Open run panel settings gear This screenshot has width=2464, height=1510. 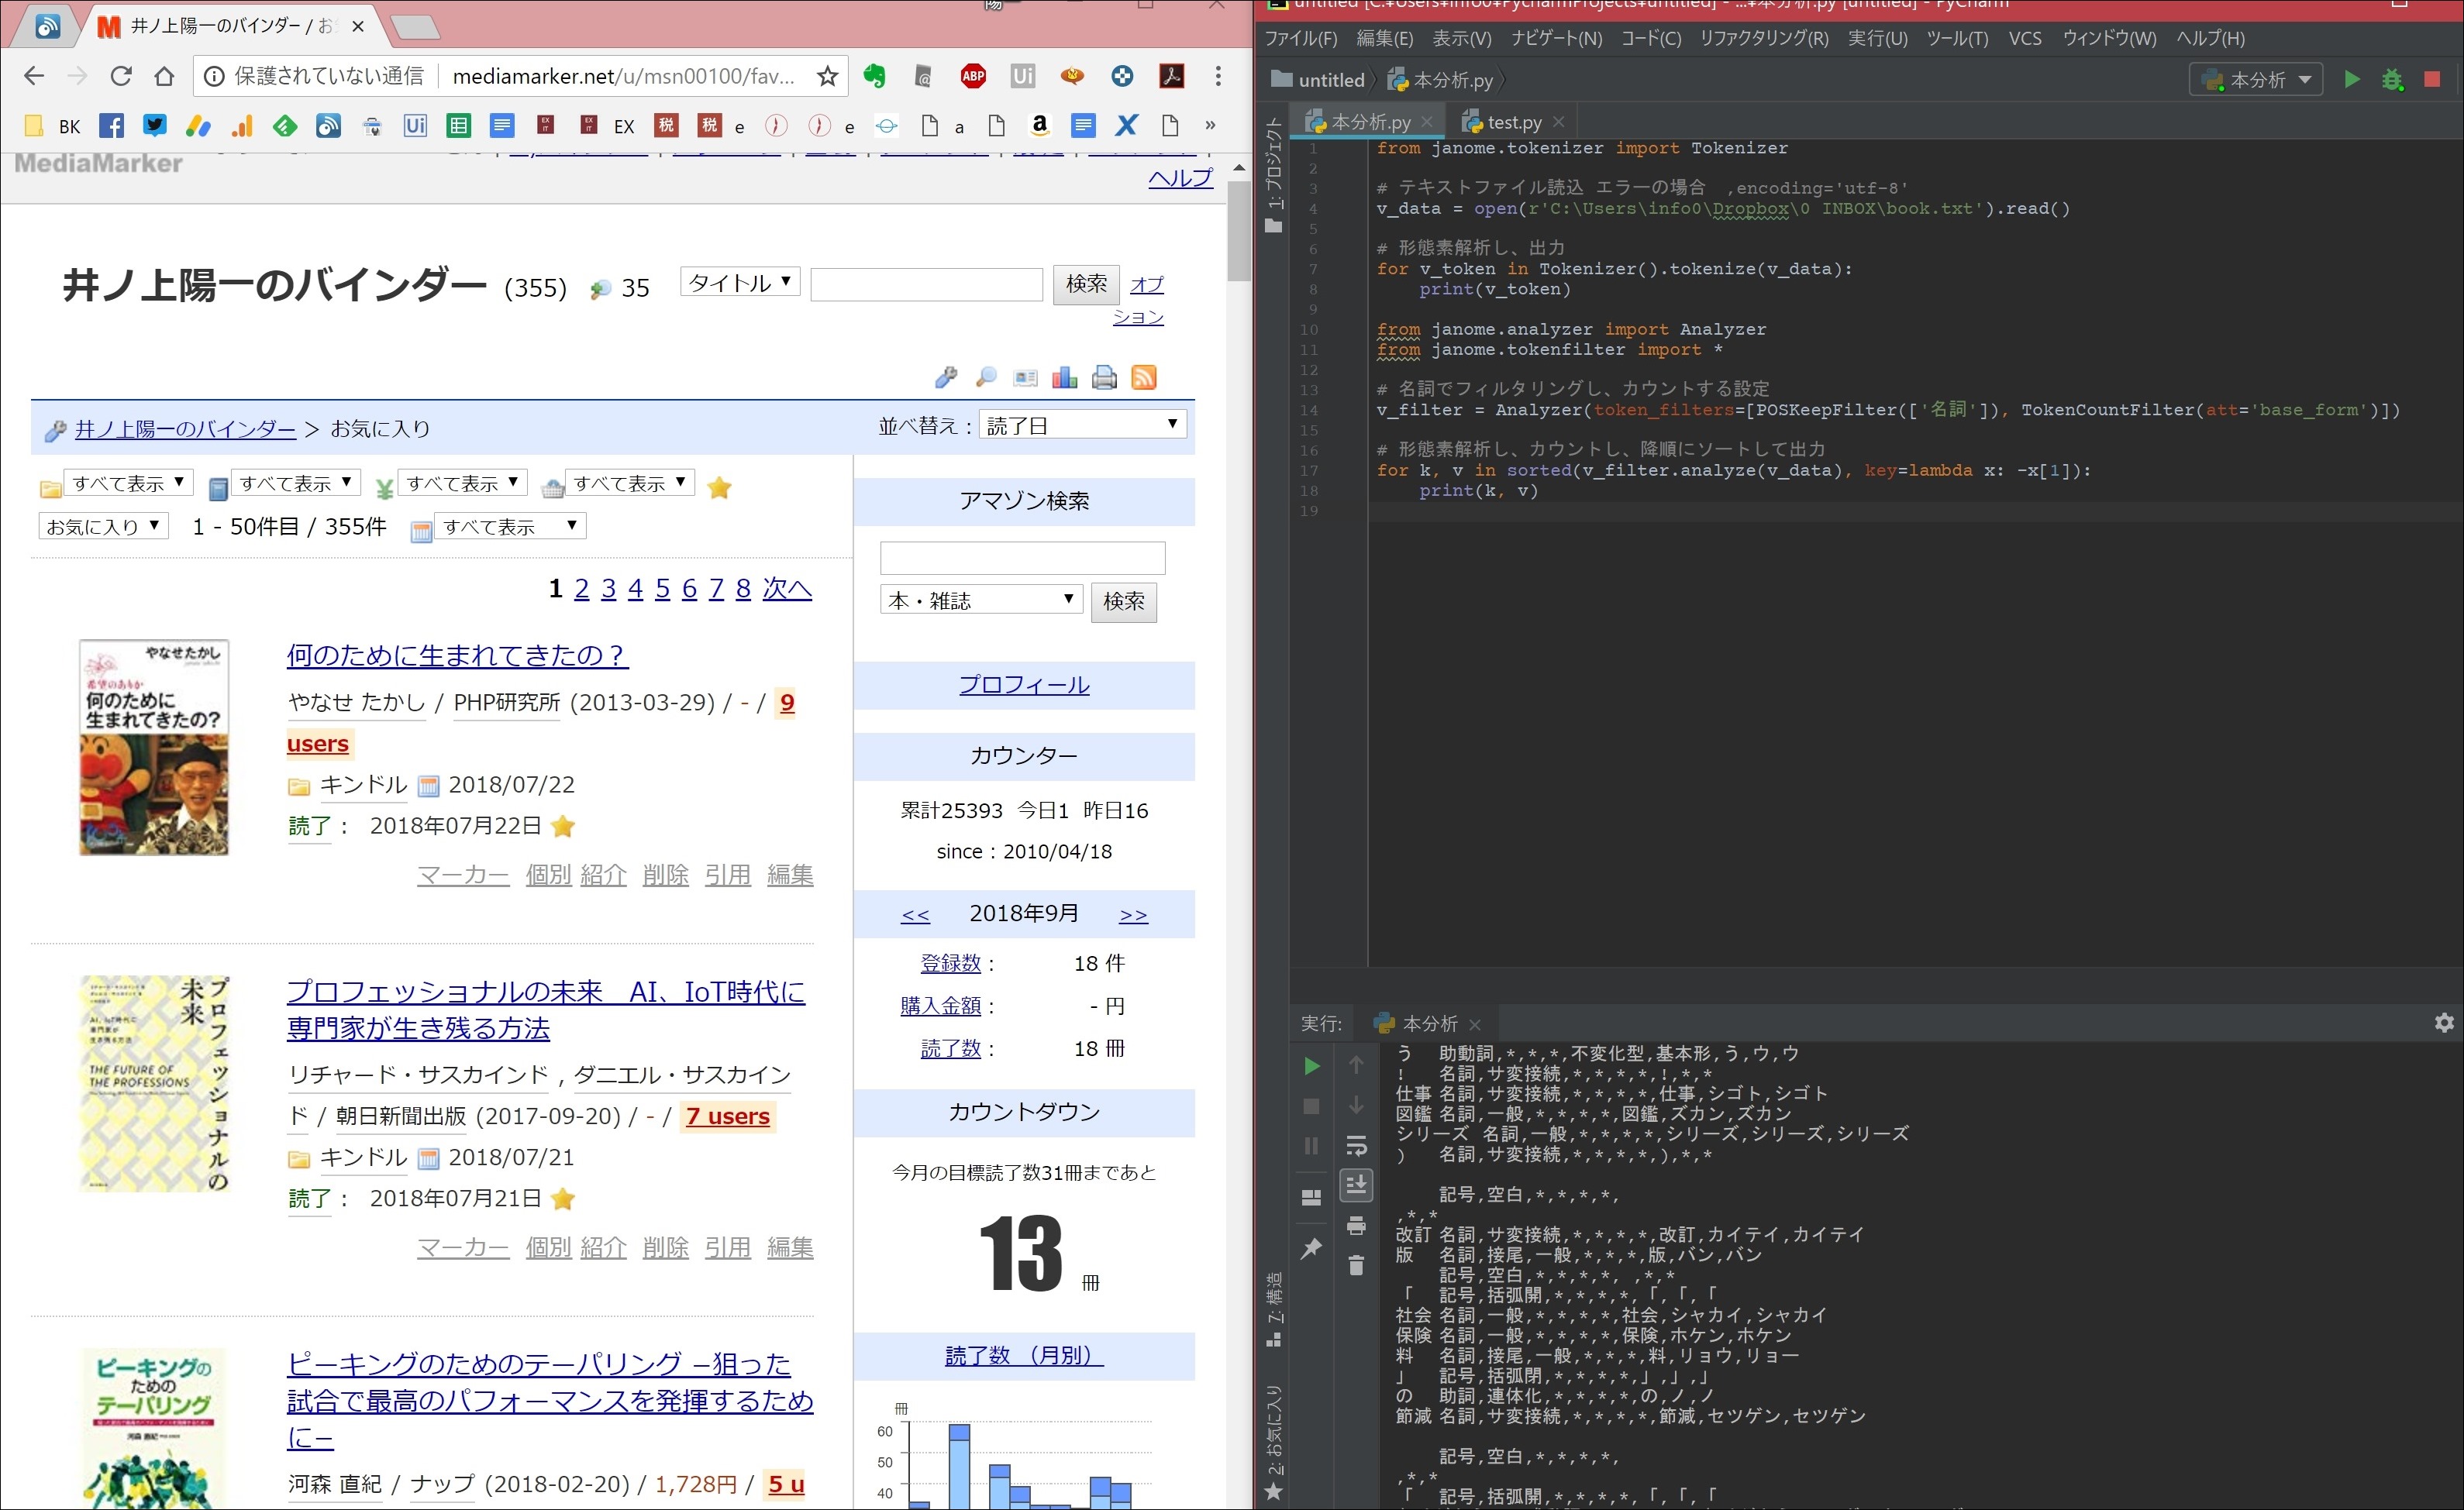tap(2444, 1023)
